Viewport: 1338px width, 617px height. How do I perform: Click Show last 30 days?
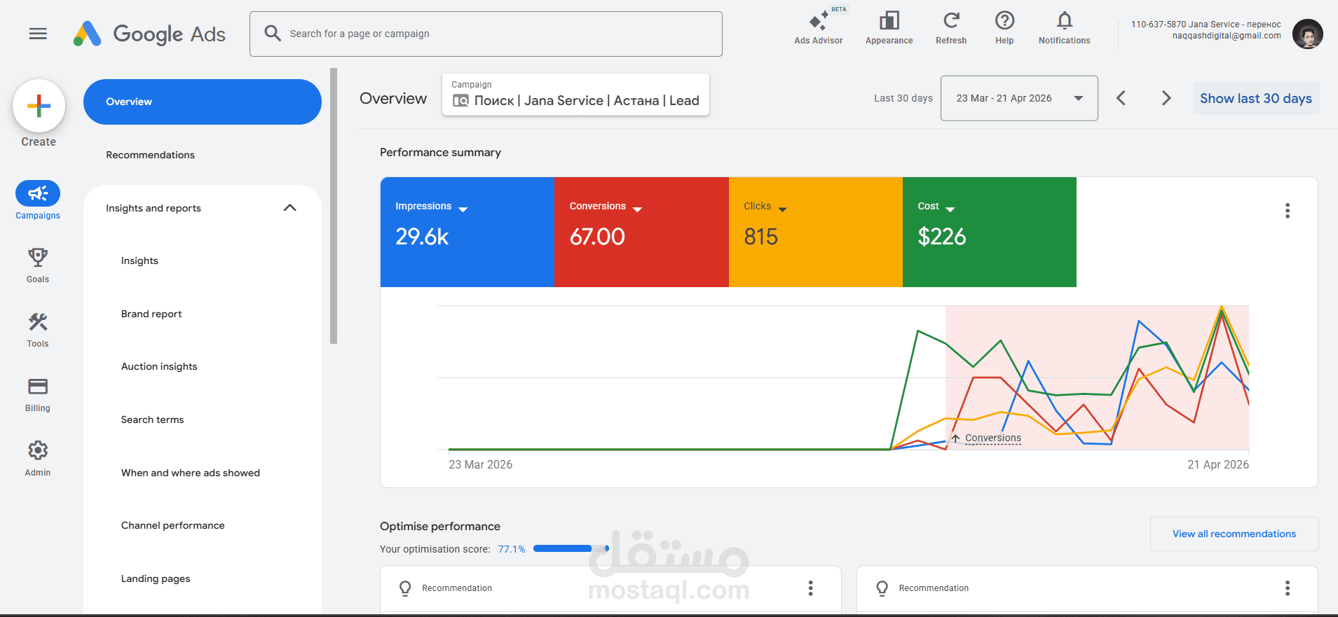(x=1255, y=98)
